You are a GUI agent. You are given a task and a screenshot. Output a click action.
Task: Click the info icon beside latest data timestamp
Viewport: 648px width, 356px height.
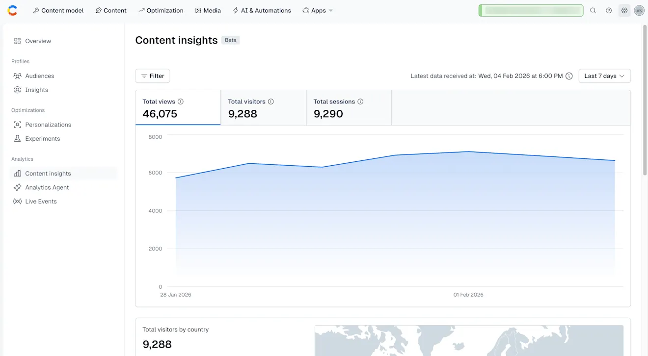click(x=569, y=76)
